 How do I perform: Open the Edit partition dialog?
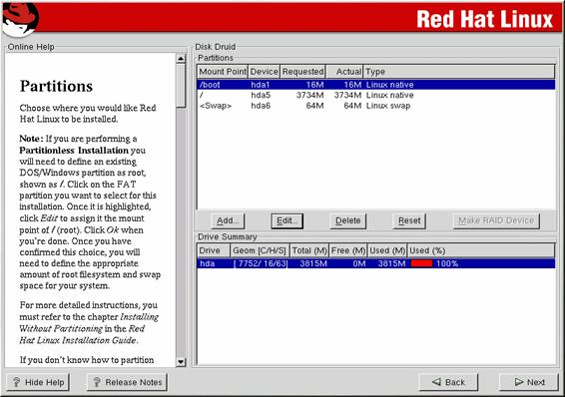[286, 220]
